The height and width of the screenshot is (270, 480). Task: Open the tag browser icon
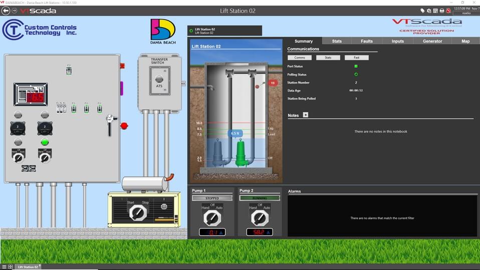coord(422,11)
